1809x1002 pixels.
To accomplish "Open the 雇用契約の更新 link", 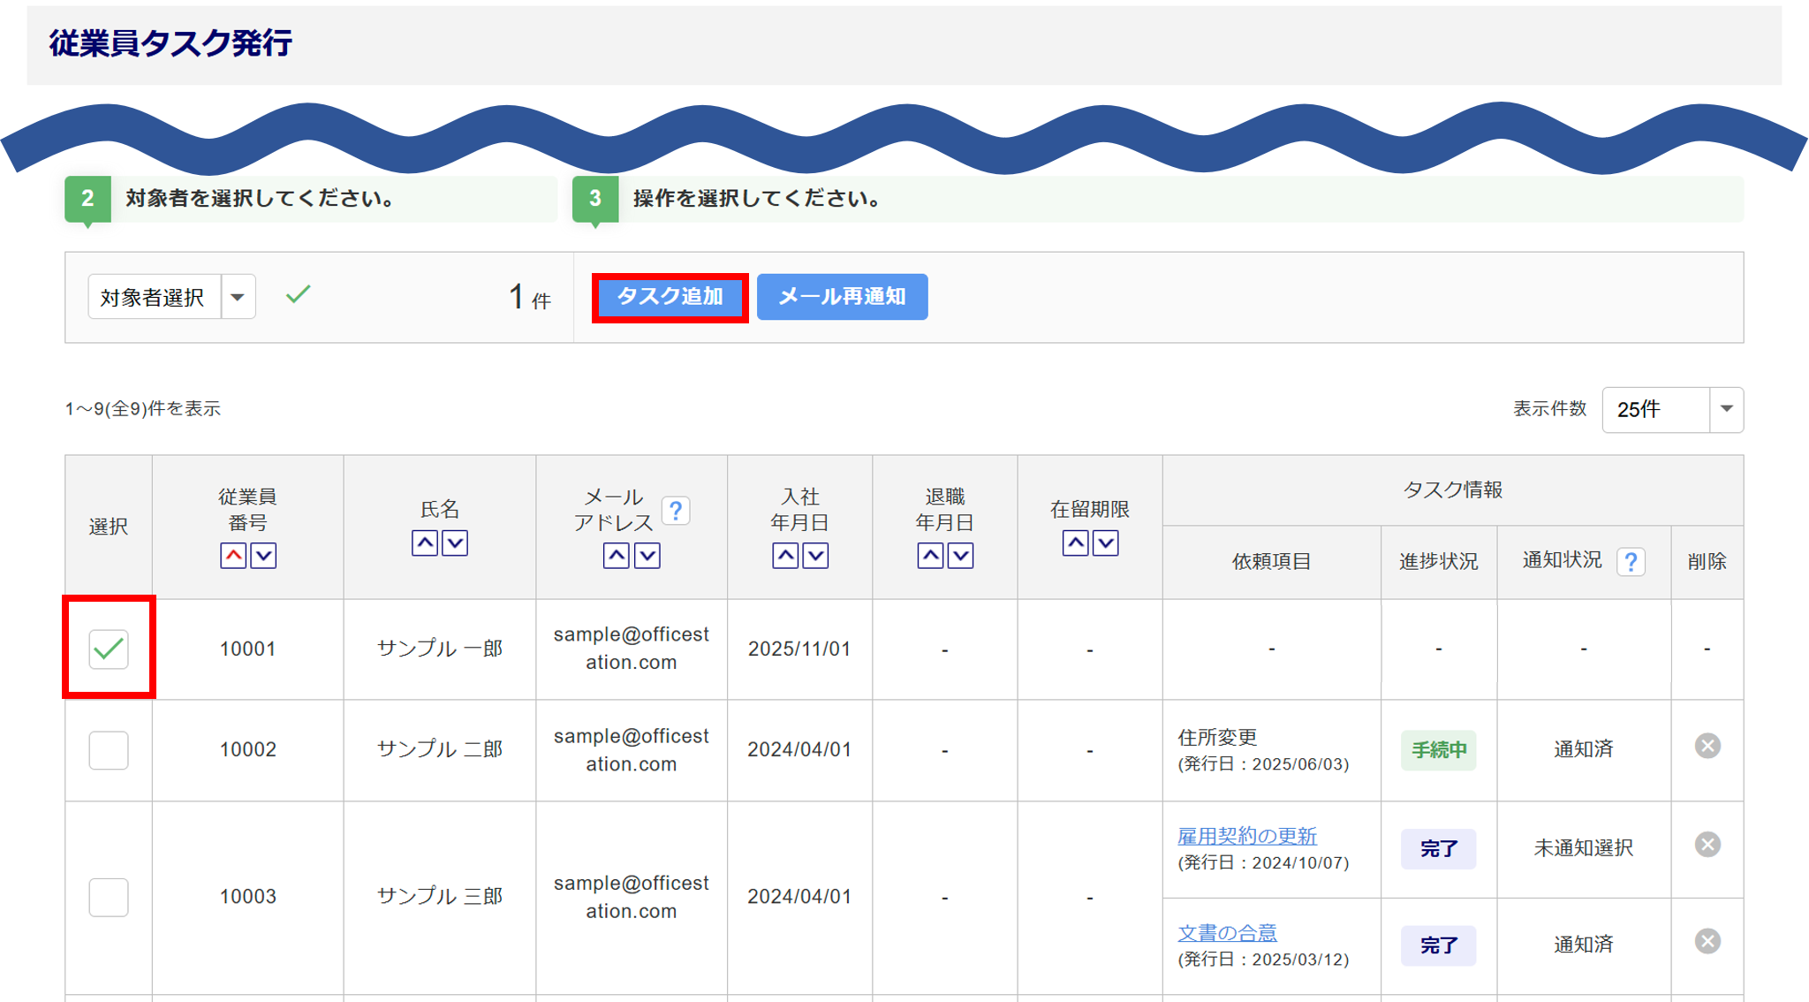I will tap(1246, 836).
